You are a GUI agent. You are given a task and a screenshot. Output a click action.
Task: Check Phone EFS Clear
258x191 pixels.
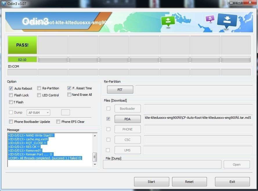[x=58, y=122]
